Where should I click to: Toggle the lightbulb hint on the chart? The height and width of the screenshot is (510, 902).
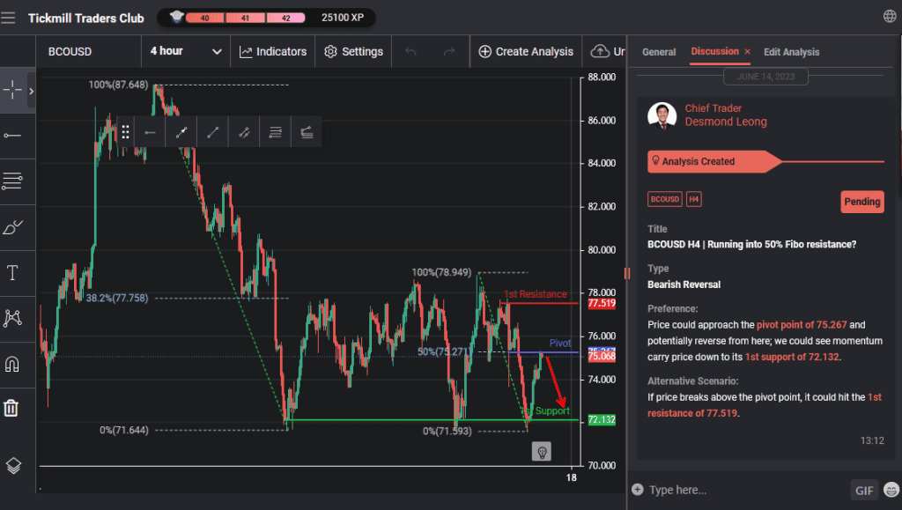coord(541,450)
